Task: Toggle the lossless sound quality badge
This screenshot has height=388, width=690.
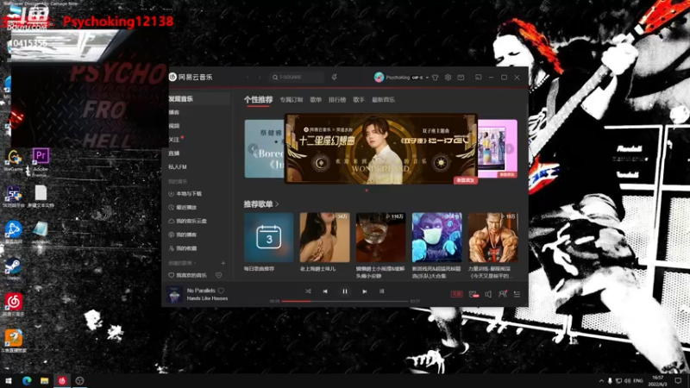Action: coord(457,294)
